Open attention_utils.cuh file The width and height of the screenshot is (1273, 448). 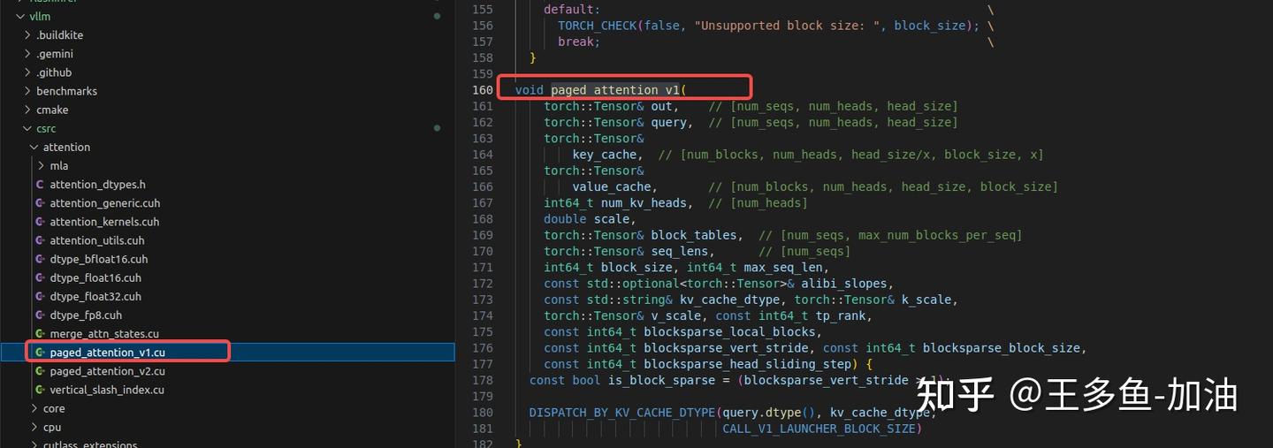click(96, 240)
